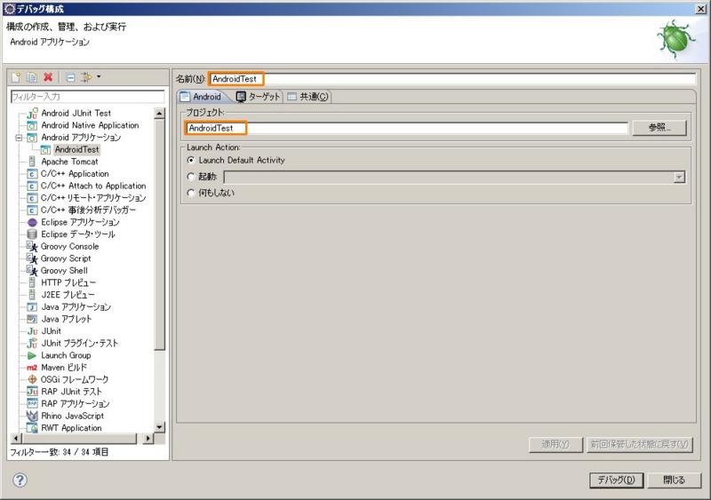
Task: Switch to the ターゲット tab
Action: pyautogui.click(x=258, y=97)
